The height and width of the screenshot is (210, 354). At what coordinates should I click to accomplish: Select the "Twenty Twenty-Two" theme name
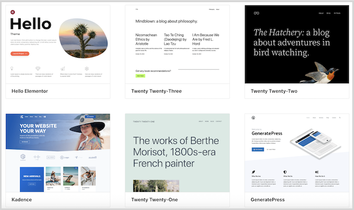point(274,91)
